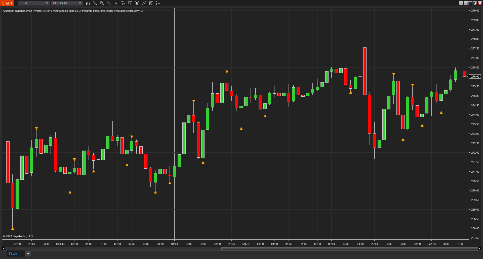Click the Sep 14 date label

point(60,244)
